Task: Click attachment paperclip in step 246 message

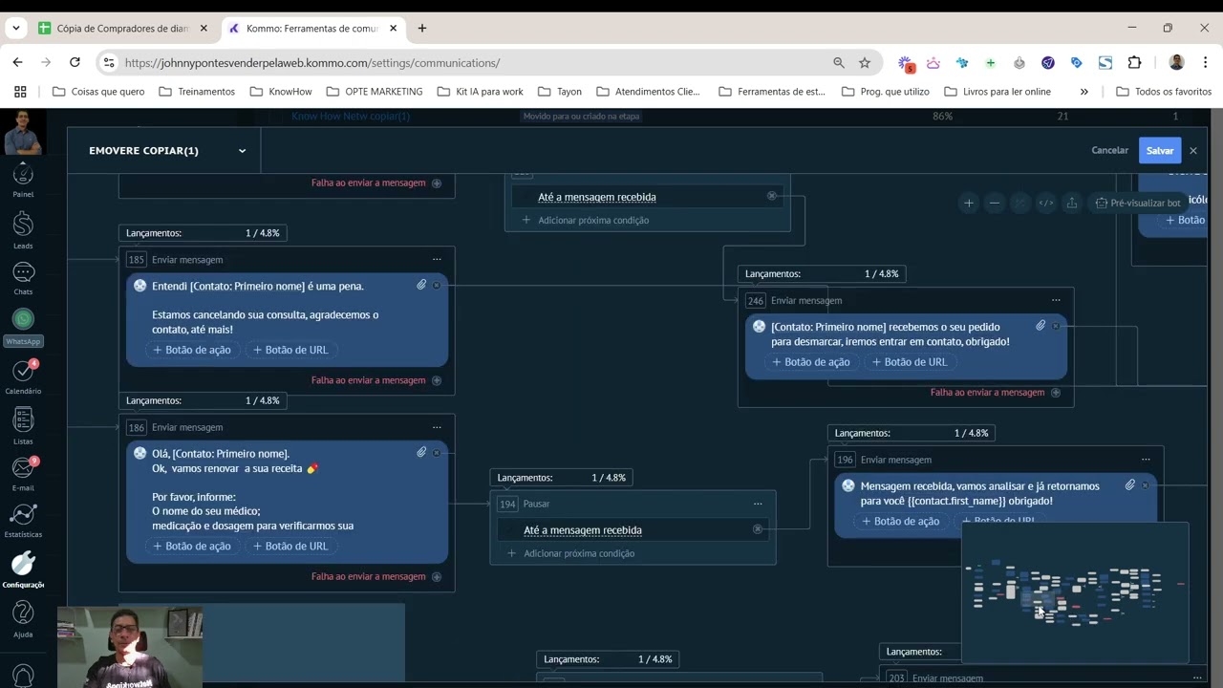Action: (x=1041, y=326)
